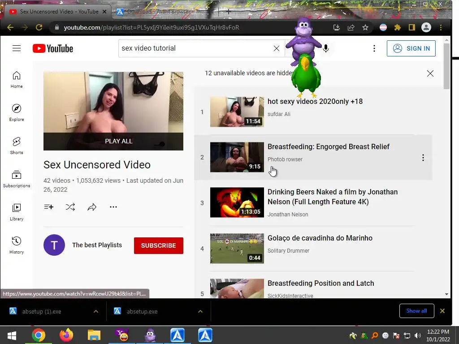Viewport: 459px width, 344px height.
Task: Toggle the browser side panel
Action: pyautogui.click(x=412, y=27)
